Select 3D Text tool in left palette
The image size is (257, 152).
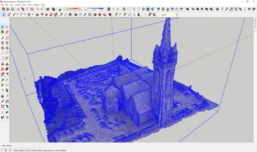tap(7, 90)
